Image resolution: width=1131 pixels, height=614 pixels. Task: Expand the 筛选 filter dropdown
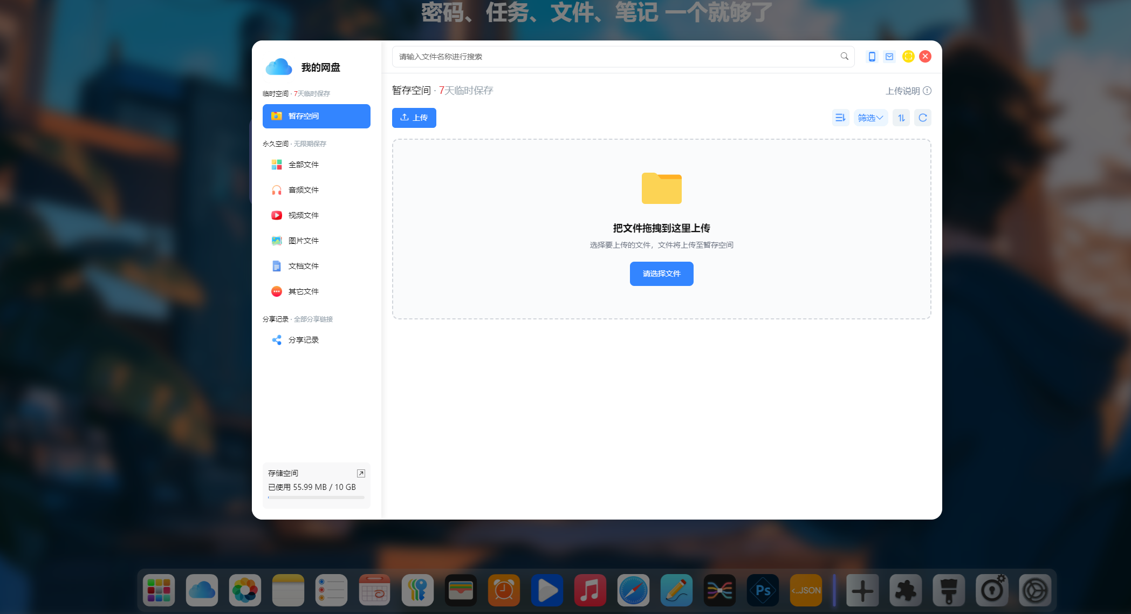870,118
